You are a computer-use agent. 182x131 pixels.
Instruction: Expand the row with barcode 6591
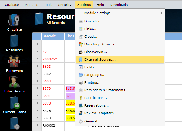pos(37,96)
